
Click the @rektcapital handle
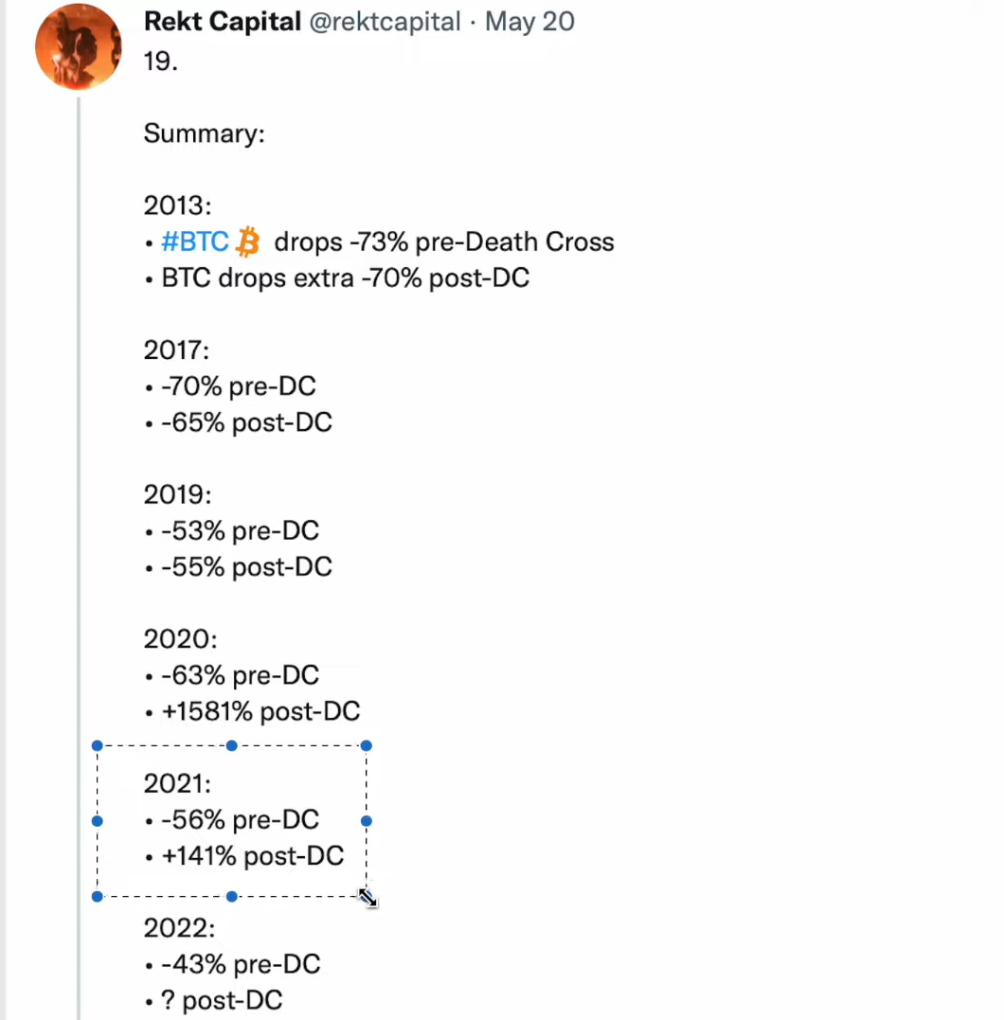[385, 22]
